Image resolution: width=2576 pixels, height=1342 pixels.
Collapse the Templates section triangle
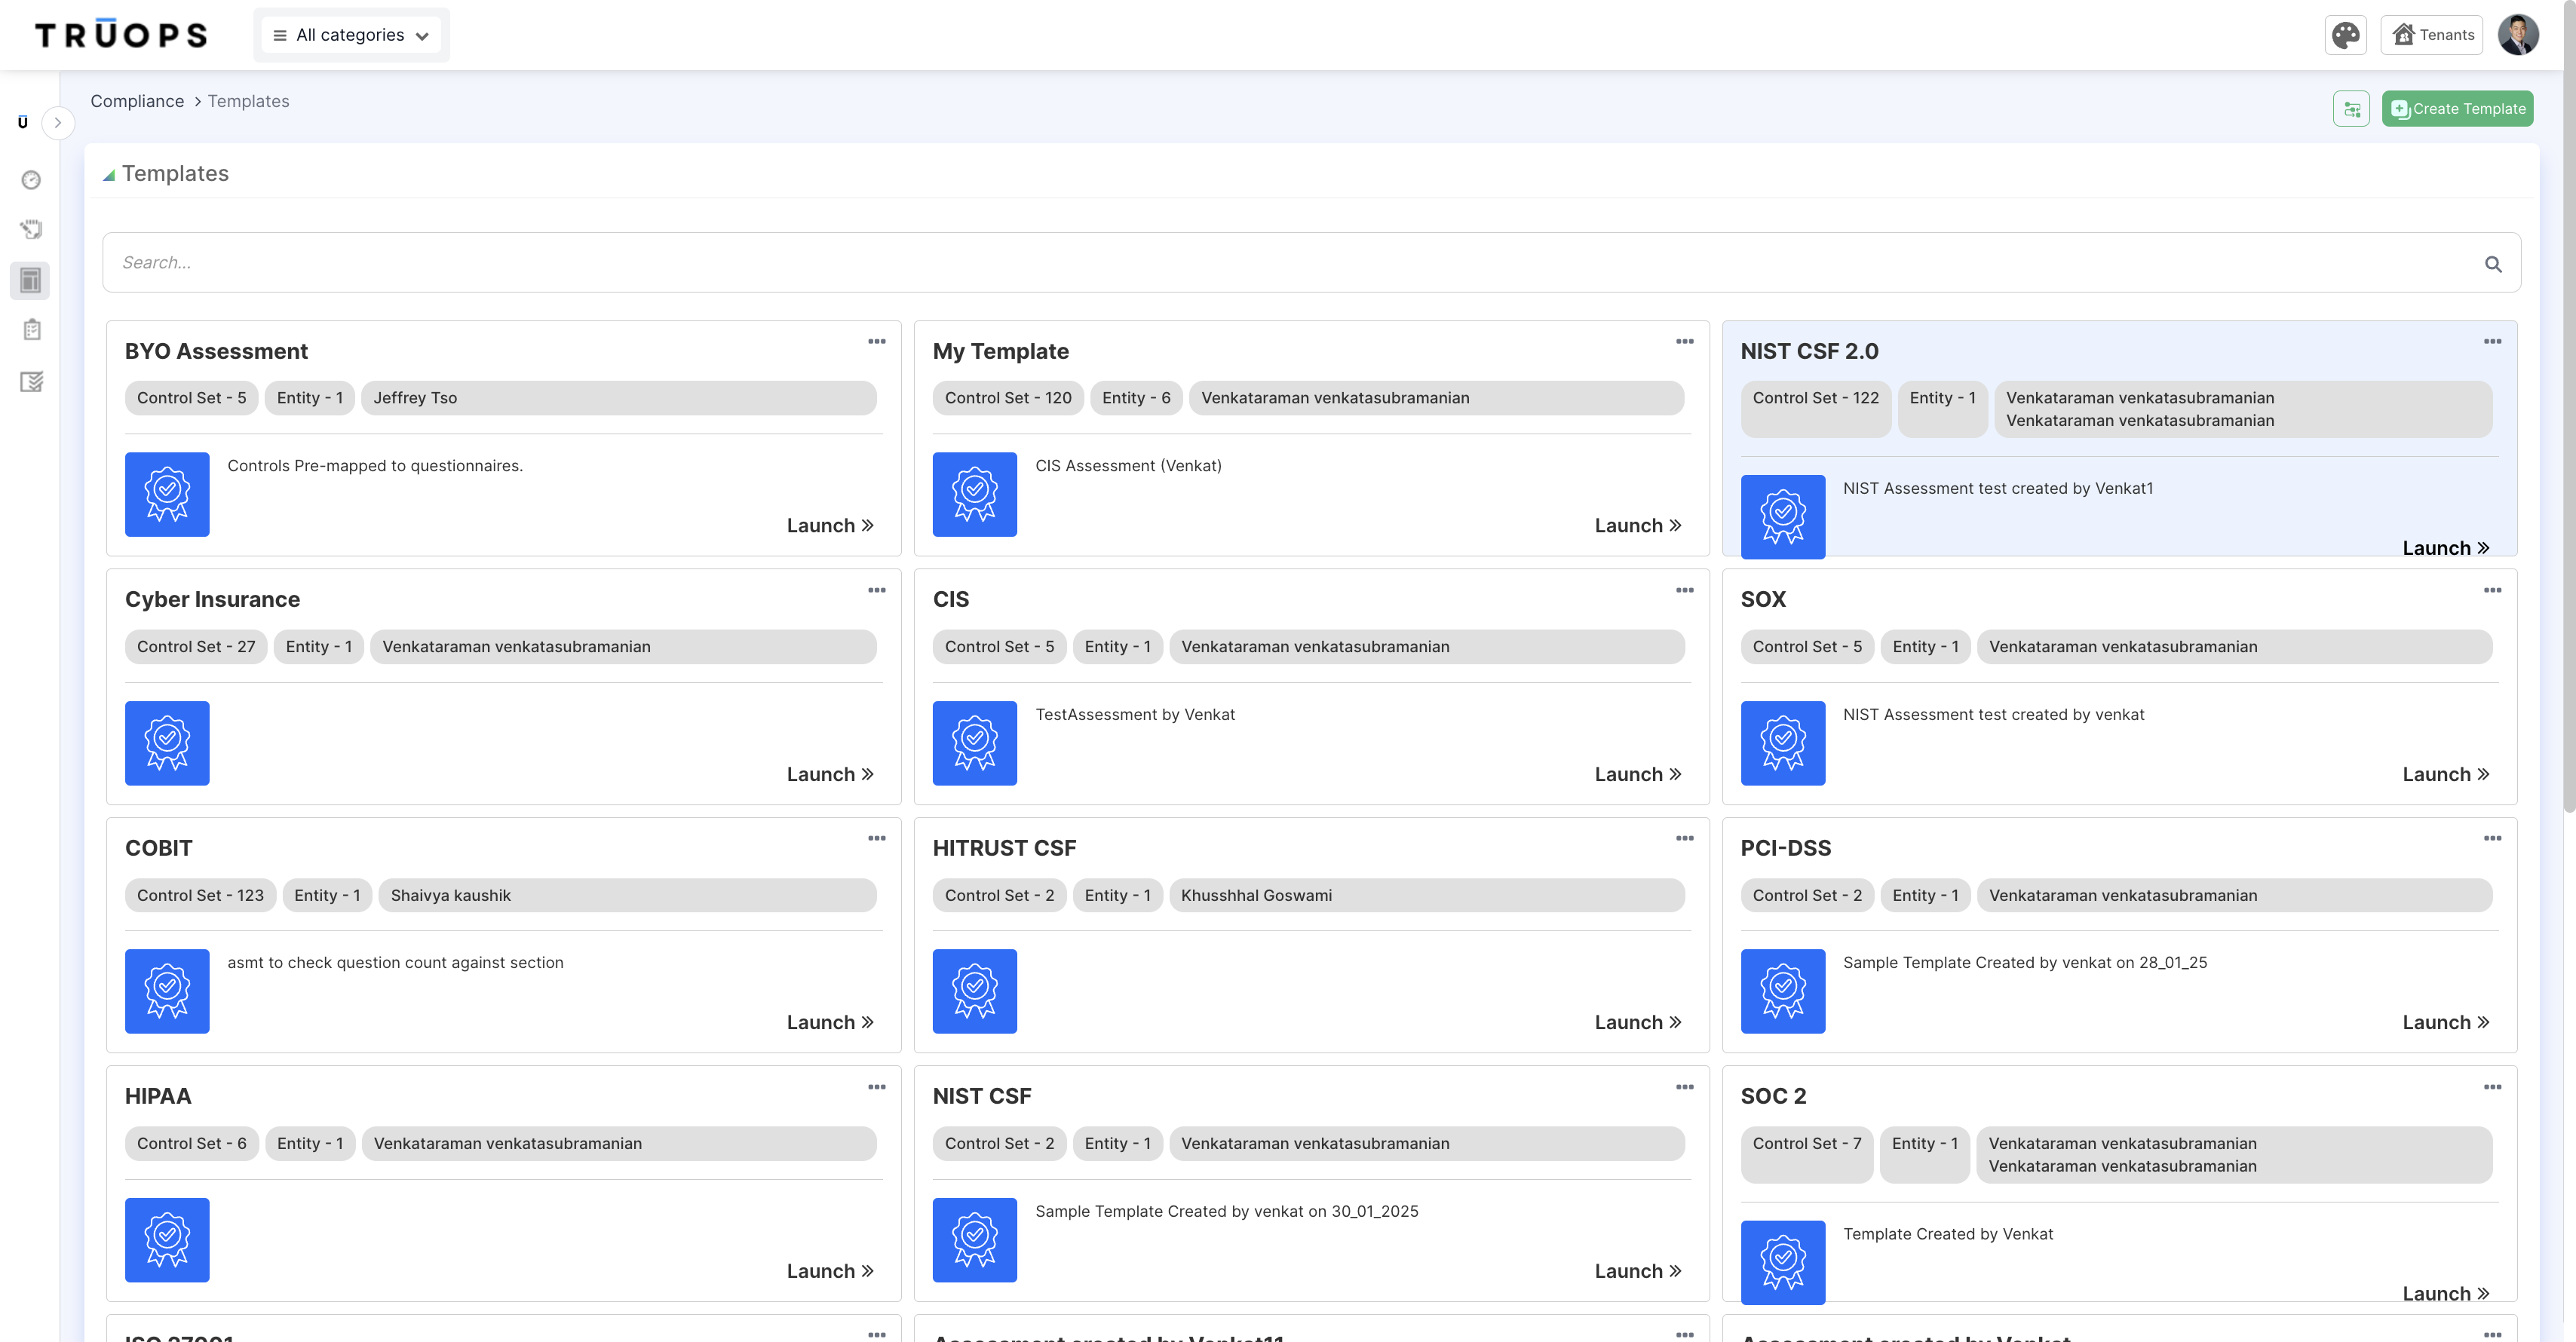pyautogui.click(x=109, y=175)
